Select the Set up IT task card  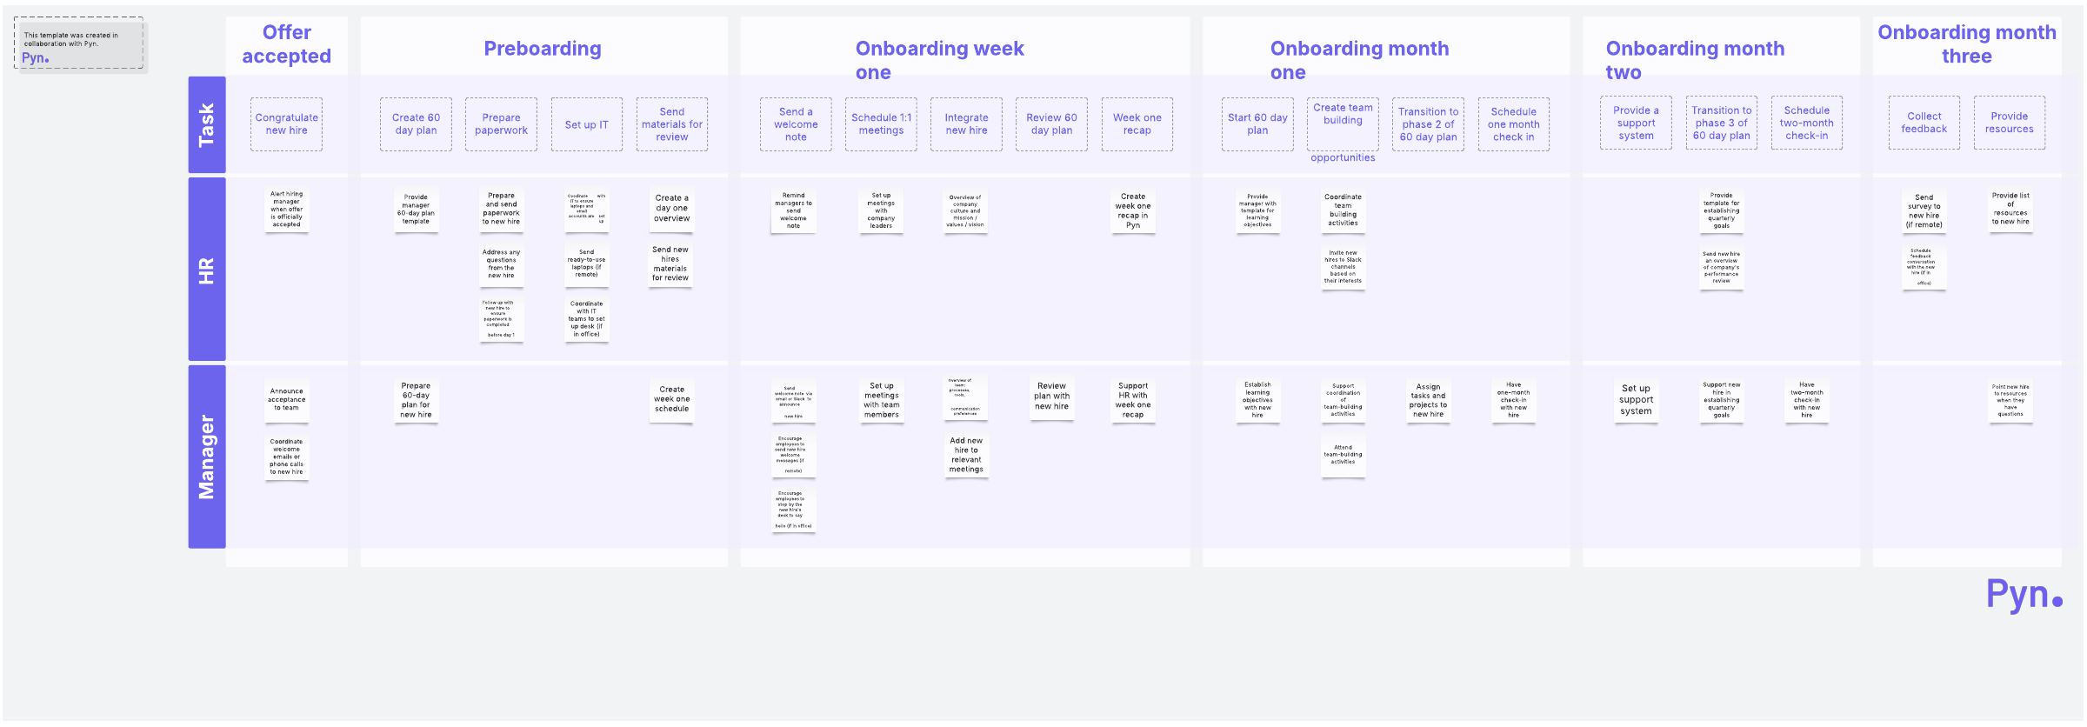[587, 124]
